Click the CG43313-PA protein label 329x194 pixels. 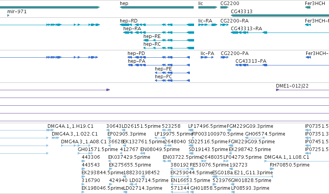pos(251,61)
